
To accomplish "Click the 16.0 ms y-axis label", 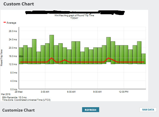I will click(x=13, y=56).
